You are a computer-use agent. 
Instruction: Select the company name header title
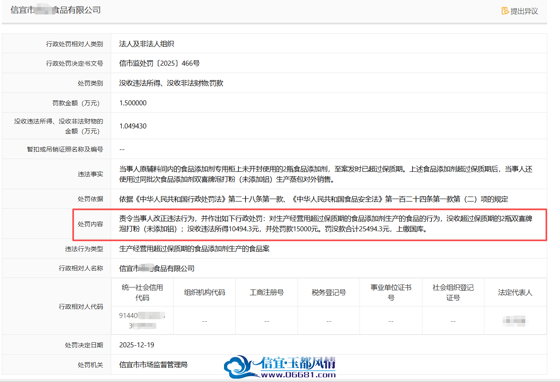click(56, 10)
